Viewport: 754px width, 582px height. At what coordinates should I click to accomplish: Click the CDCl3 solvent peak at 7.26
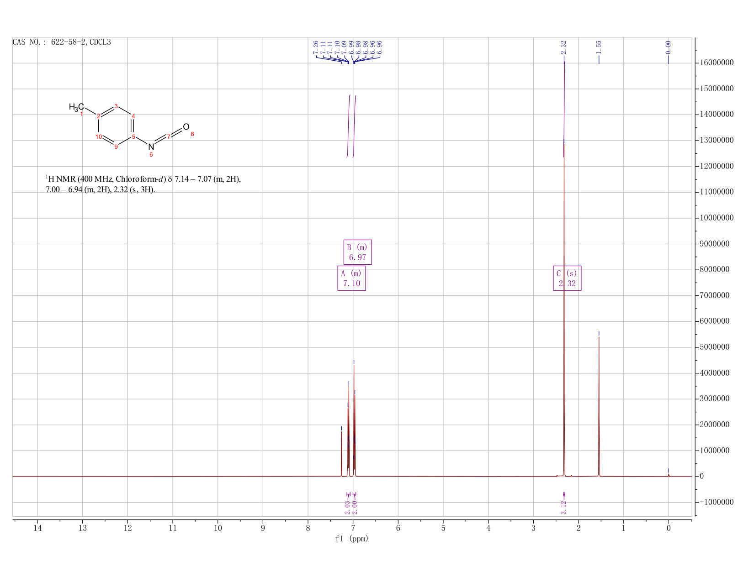(x=341, y=454)
